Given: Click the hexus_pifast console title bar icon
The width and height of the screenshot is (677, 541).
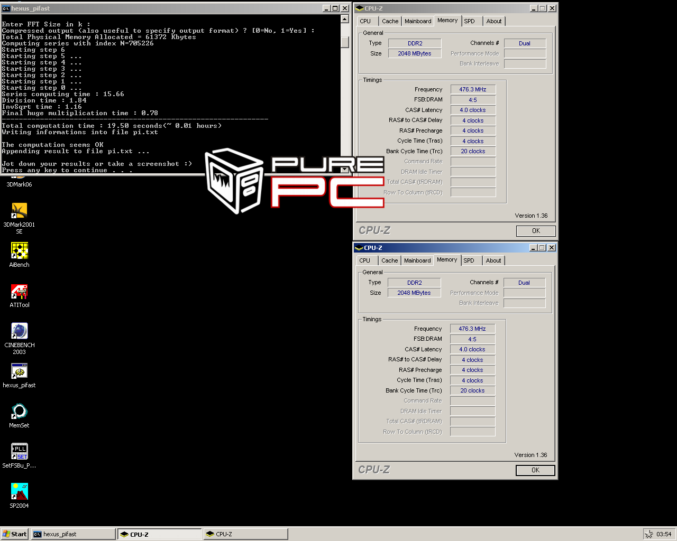Looking at the screenshot, I should [x=6, y=8].
